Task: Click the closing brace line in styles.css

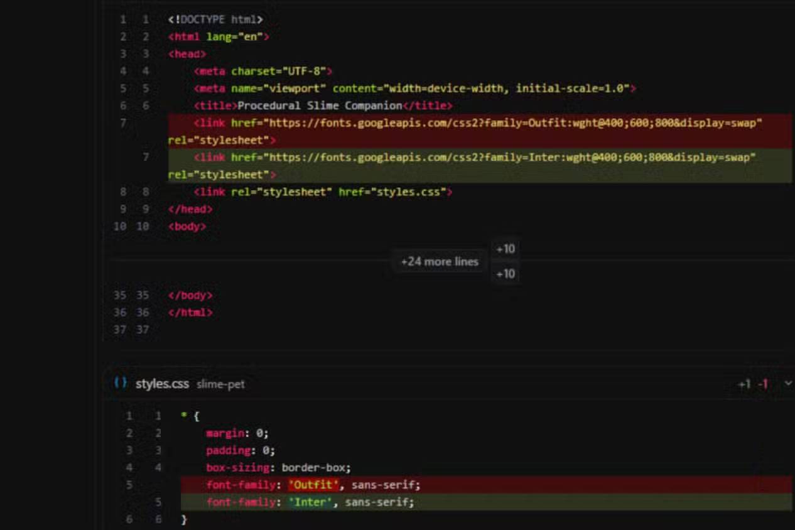Action: pos(184,519)
